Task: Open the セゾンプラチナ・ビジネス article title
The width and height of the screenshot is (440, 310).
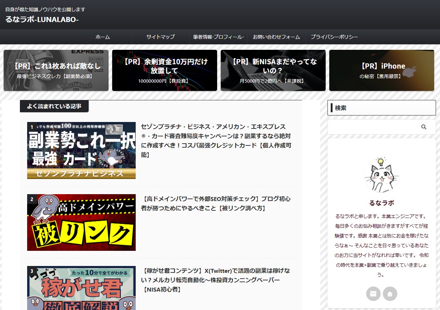Action: click(x=216, y=141)
